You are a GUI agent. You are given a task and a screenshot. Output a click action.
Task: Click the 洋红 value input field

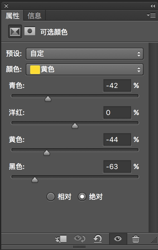[x=117, y=112]
